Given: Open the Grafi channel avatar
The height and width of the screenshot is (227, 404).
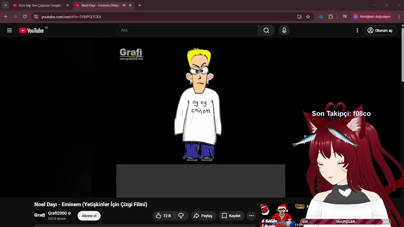Looking at the screenshot, I should click(39, 215).
